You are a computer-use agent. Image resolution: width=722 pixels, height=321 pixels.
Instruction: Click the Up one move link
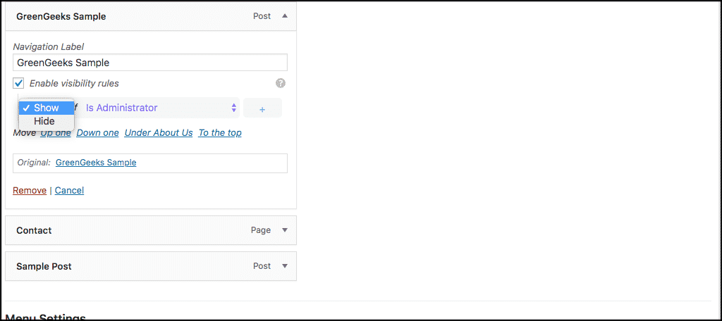[x=56, y=133]
